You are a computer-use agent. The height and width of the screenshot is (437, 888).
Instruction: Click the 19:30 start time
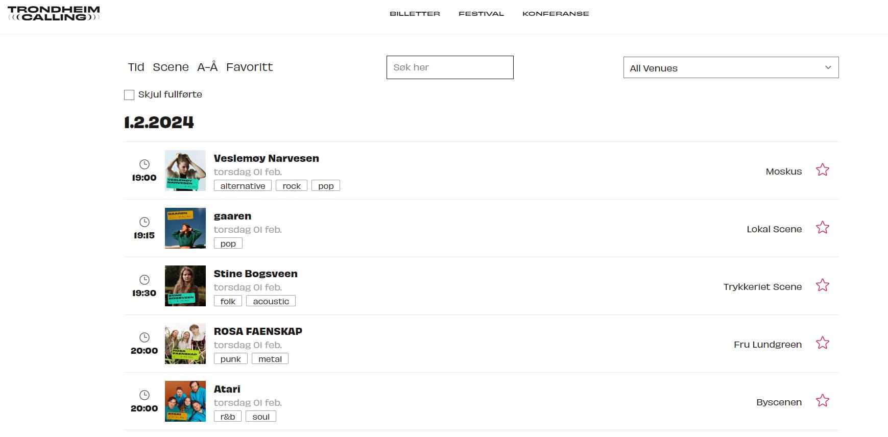145,293
